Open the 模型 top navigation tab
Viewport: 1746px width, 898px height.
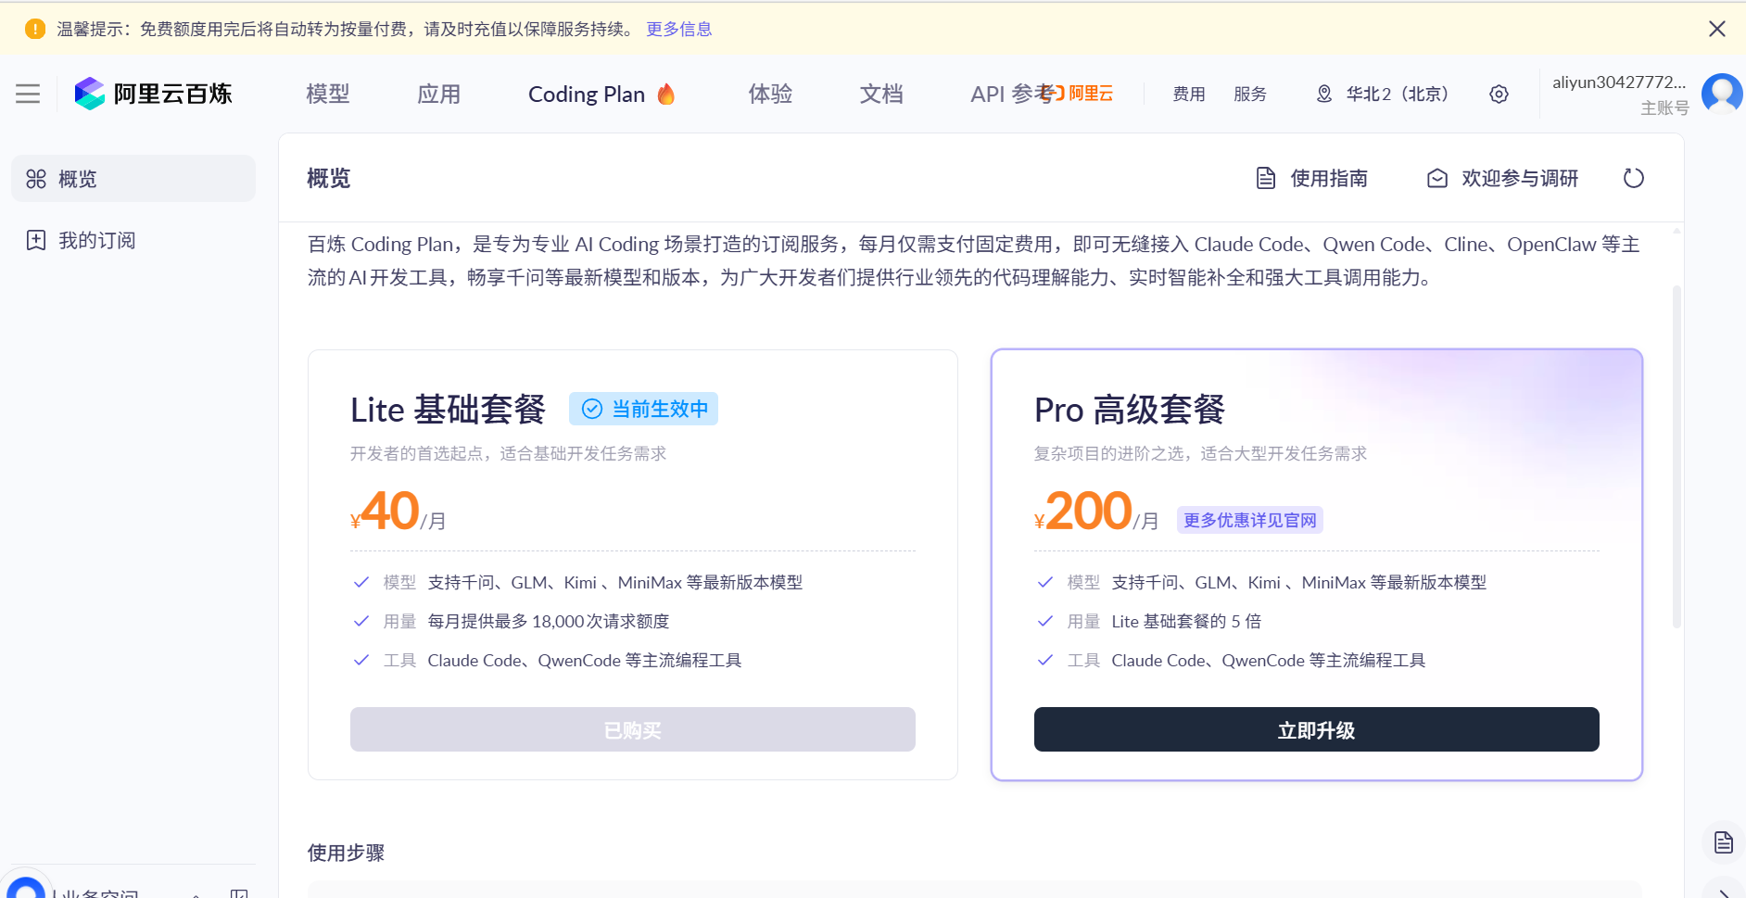pyautogui.click(x=328, y=94)
